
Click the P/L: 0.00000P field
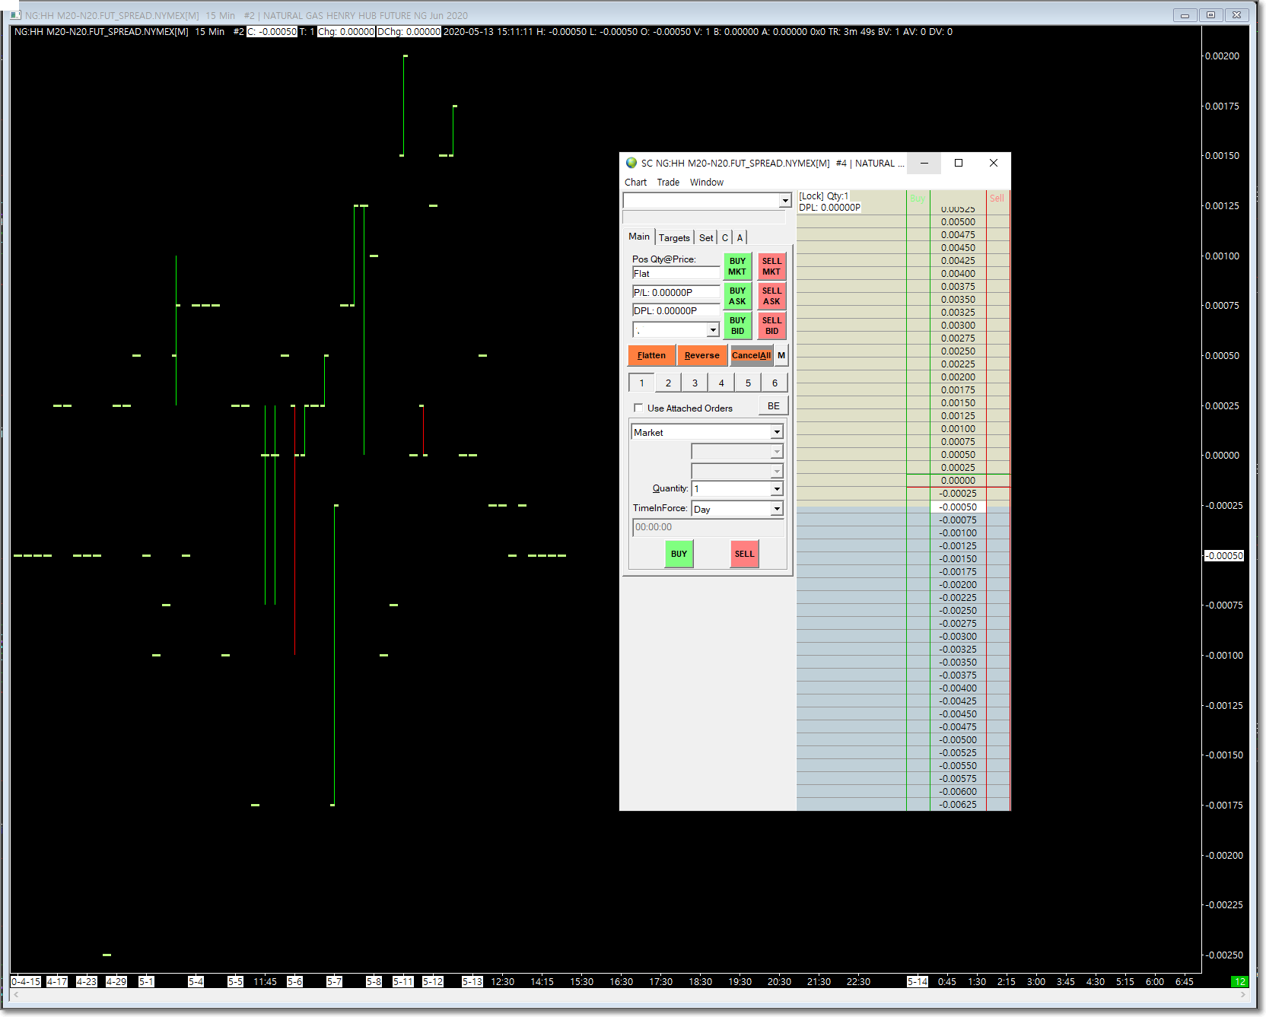(x=676, y=292)
